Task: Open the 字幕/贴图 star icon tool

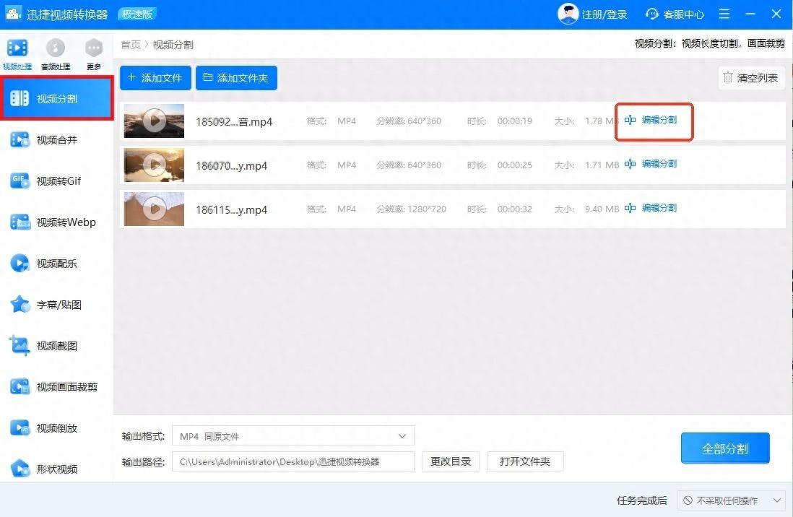Action: 20,305
